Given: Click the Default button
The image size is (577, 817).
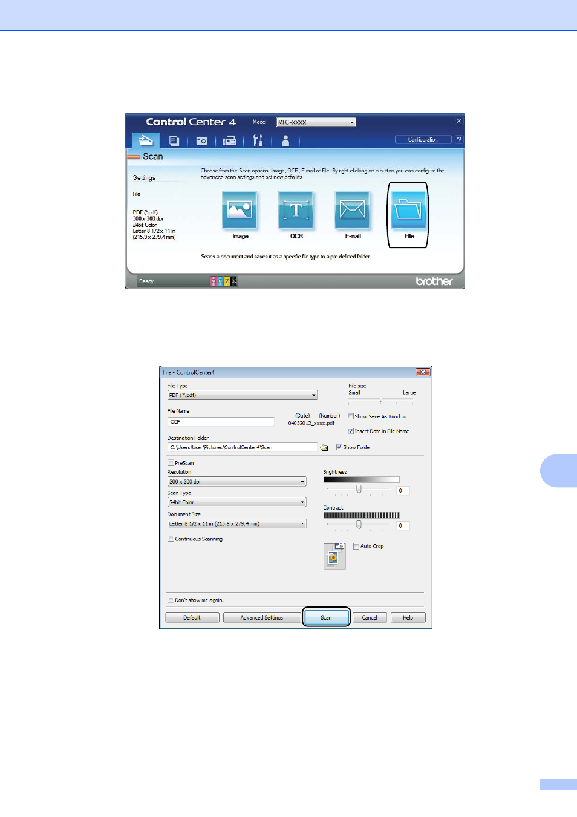Looking at the screenshot, I should click(192, 618).
